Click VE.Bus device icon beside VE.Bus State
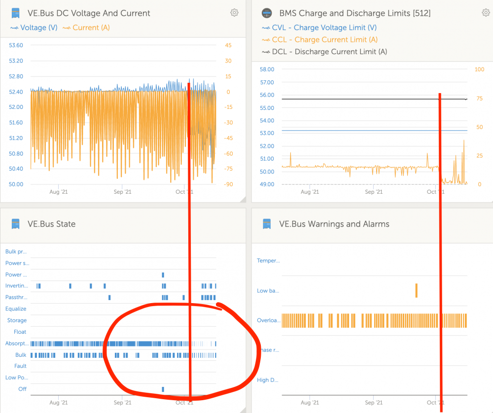 pyautogui.click(x=15, y=224)
